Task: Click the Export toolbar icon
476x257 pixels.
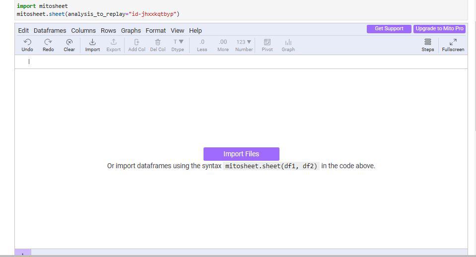Action: click(114, 45)
